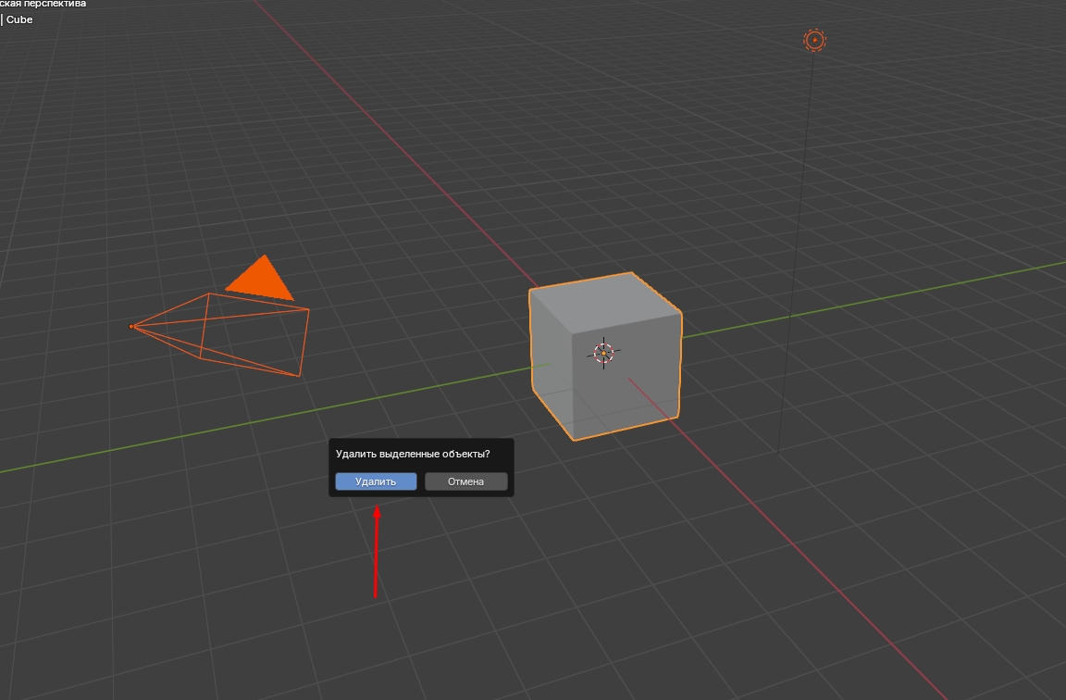Select the light object icon

814,40
